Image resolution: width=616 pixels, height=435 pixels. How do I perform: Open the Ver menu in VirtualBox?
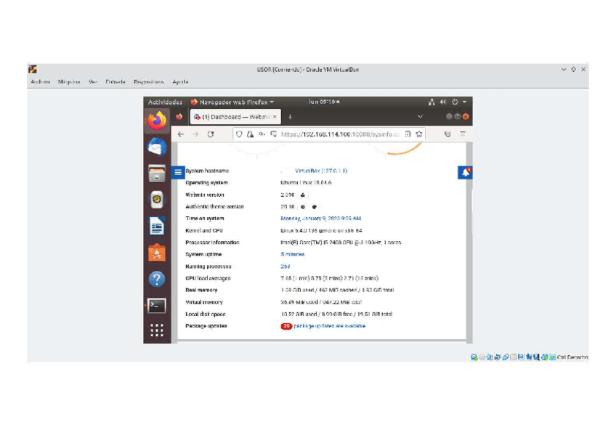click(93, 82)
